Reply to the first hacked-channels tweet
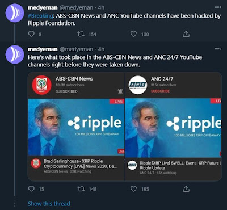Screen dimensions: 227x210 click(31, 34)
